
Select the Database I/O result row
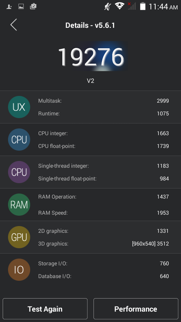click(104, 276)
